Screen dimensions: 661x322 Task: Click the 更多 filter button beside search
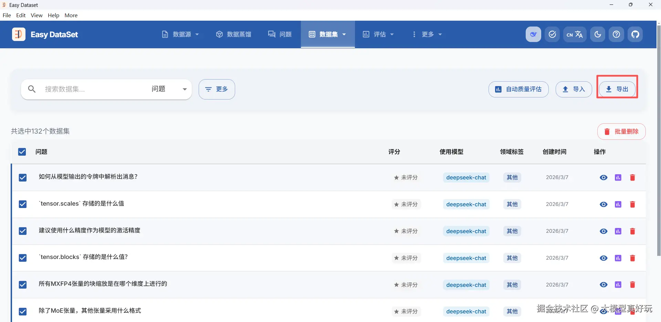(217, 90)
